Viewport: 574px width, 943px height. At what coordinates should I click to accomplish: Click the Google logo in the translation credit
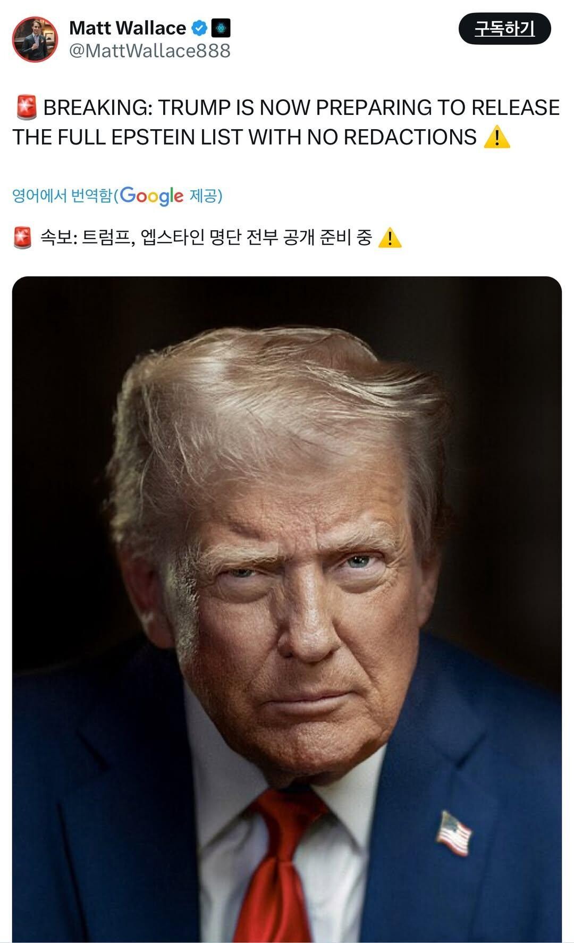point(151,196)
